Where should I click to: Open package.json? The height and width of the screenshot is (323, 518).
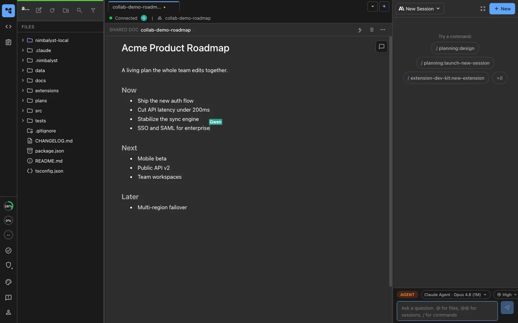[x=60, y=151]
